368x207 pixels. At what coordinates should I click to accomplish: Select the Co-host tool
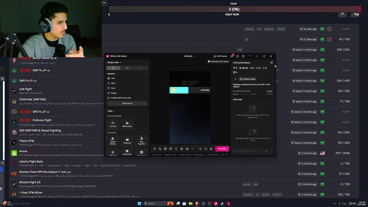point(113,124)
